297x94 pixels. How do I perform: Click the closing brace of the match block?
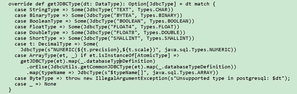click(x=10, y=90)
